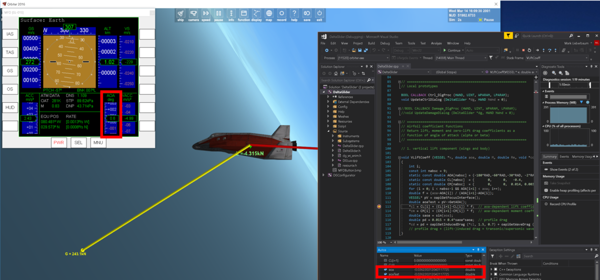This screenshot has width=600, height=280.
Task: Open the Process dropdown orbiter.exe
Action: click(363, 58)
